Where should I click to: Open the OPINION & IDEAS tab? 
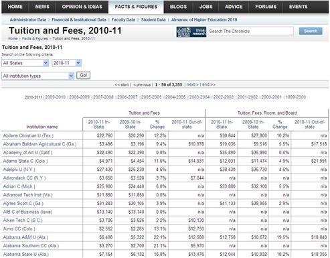point(82,7)
